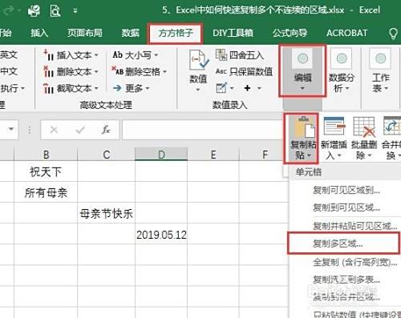Image resolution: width=401 pixels, height=318 pixels.
Task: Click the 中文 option
Action: (x=9, y=71)
